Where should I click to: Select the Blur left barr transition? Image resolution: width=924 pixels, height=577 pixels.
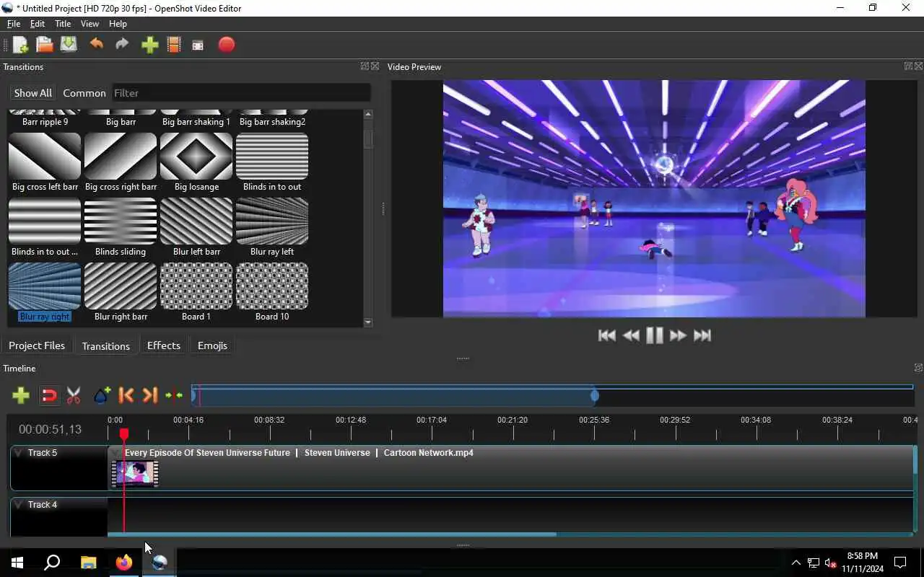pyautogui.click(x=196, y=227)
